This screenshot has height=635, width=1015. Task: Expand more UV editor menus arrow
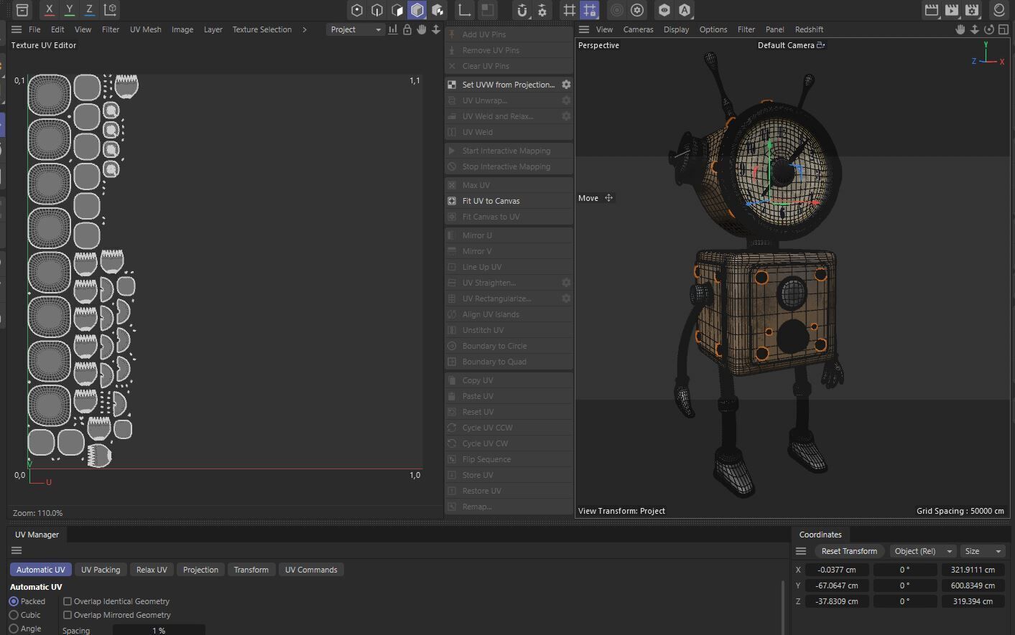[x=305, y=29]
